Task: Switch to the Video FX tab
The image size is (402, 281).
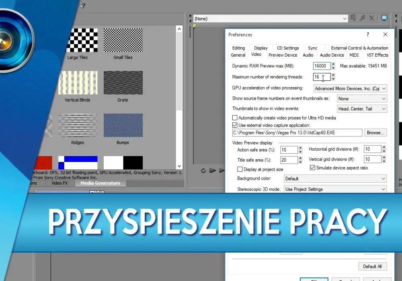Action: pyautogui.click(x=59, y=183)
